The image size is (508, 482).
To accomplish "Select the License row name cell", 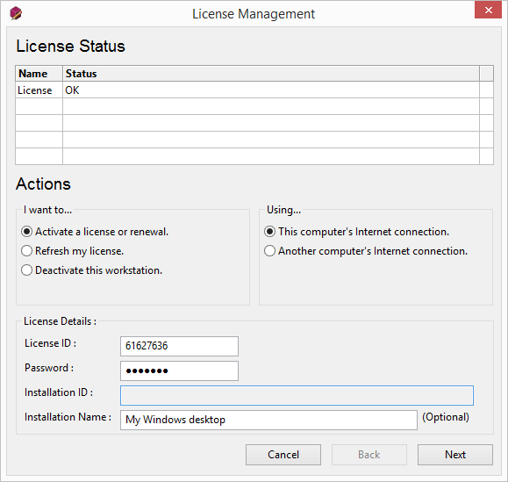I will [39, 90].
